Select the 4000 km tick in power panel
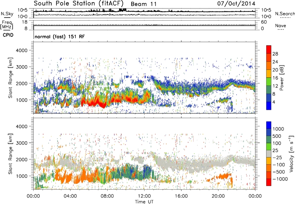 (22, 50)
